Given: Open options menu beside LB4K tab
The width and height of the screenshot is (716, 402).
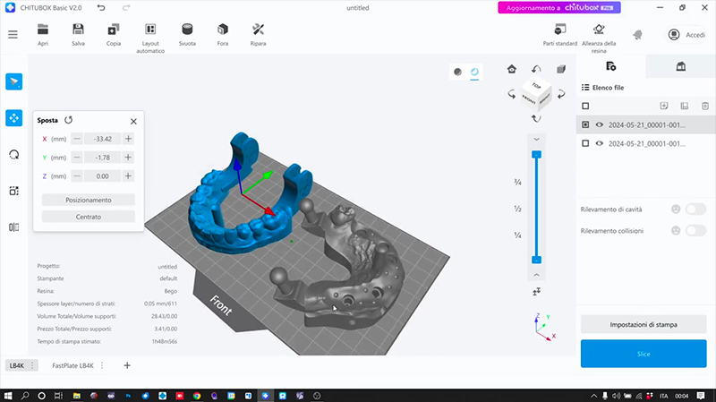Looking at the screenshot, I should click(x=35, y=365).
